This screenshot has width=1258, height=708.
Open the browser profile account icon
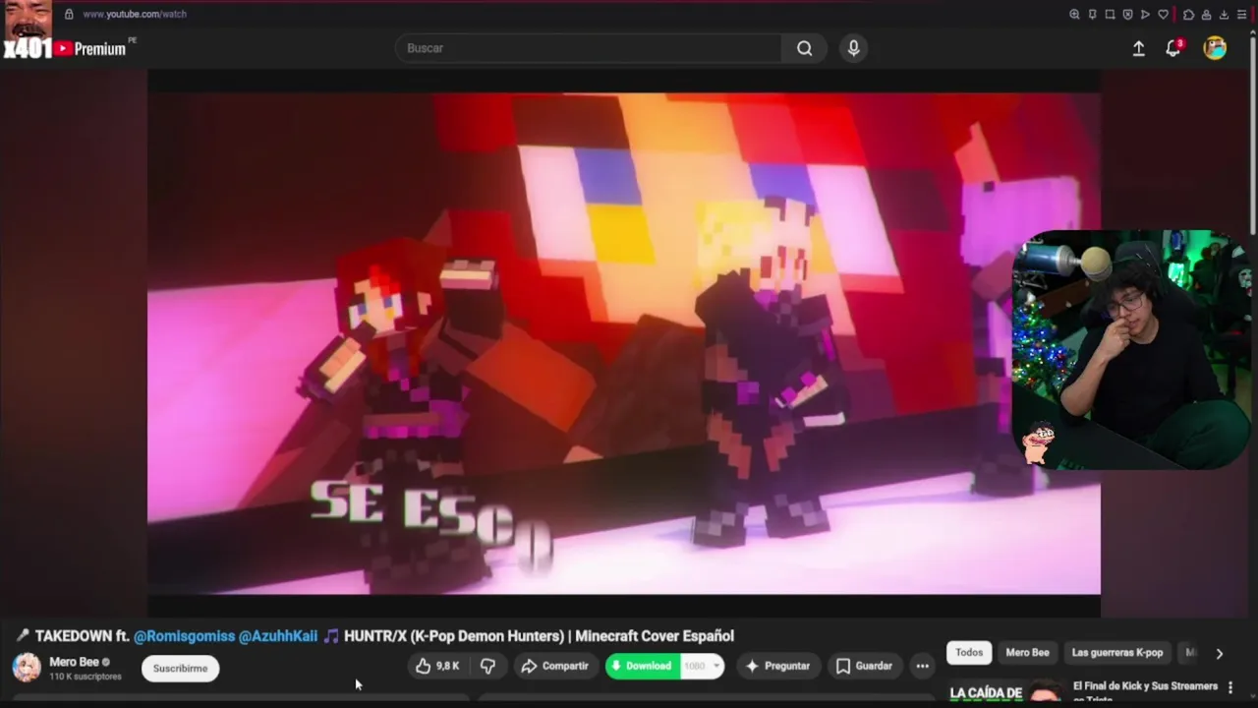point(1206,14)
